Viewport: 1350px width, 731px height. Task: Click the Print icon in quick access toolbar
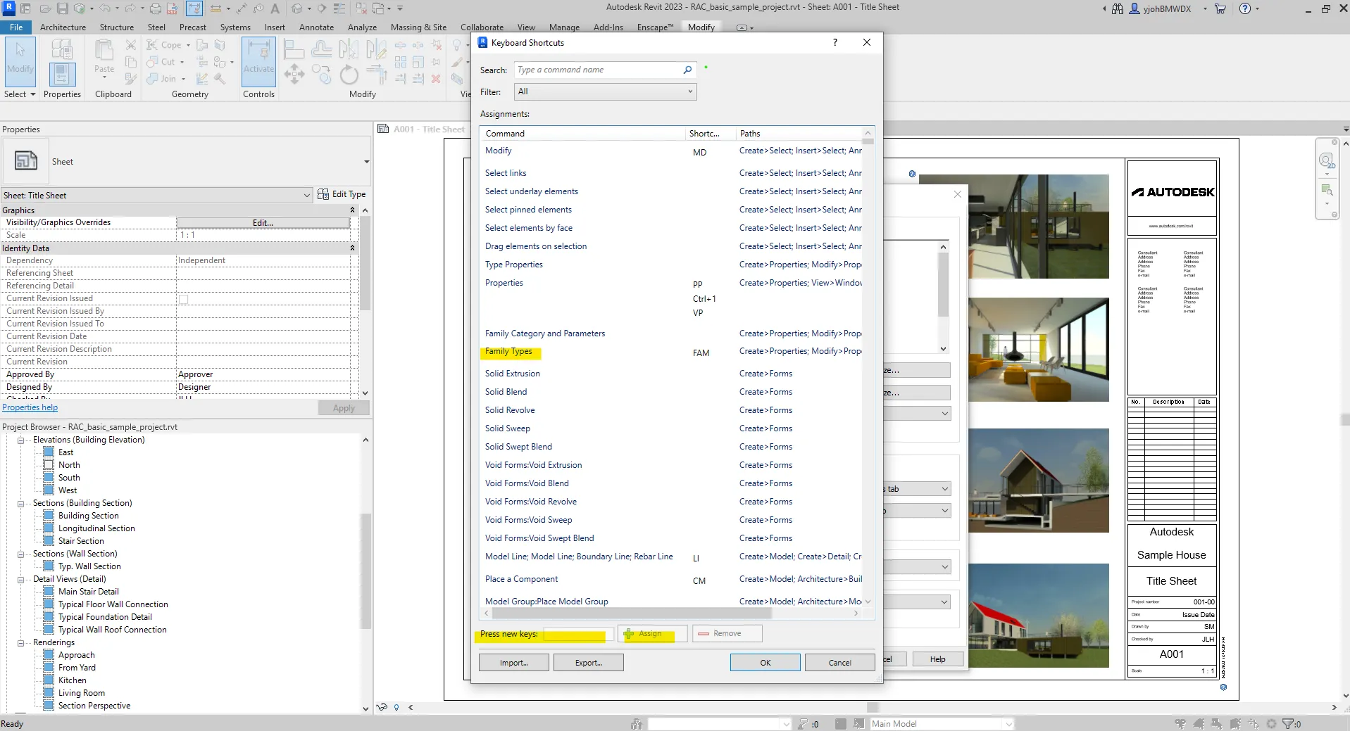pos(155,8)
